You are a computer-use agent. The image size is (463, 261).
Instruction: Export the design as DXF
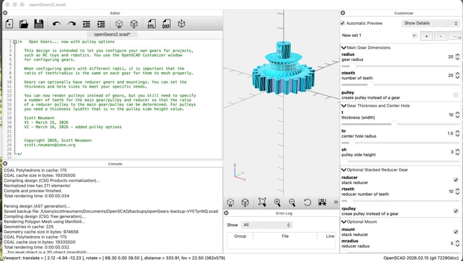tap(166, 24)
